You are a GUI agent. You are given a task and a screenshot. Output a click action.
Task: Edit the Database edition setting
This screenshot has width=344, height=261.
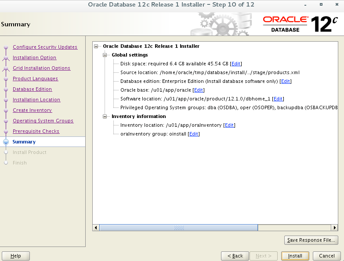click(286, 81)
